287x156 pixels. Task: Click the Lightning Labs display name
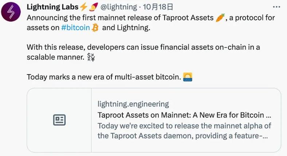(x=52, y=7)
